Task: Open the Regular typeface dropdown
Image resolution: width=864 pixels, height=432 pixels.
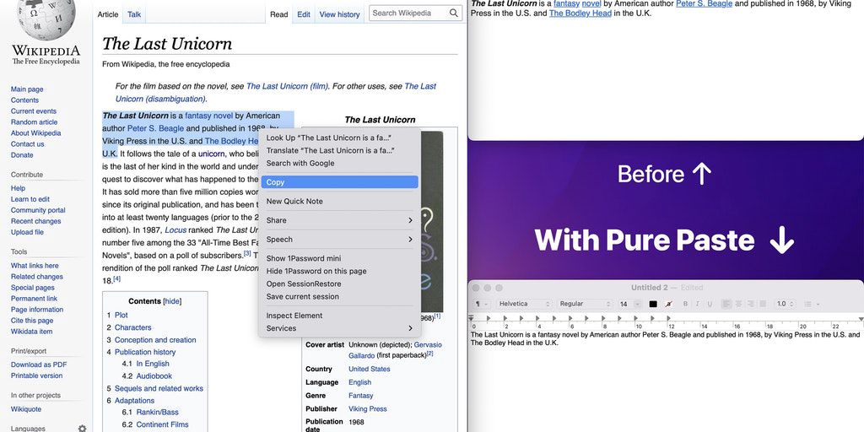Action: (584, 304)
